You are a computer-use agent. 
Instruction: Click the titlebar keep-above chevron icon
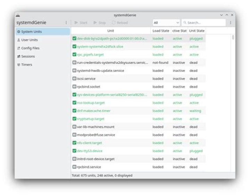[x=227, y=15]
